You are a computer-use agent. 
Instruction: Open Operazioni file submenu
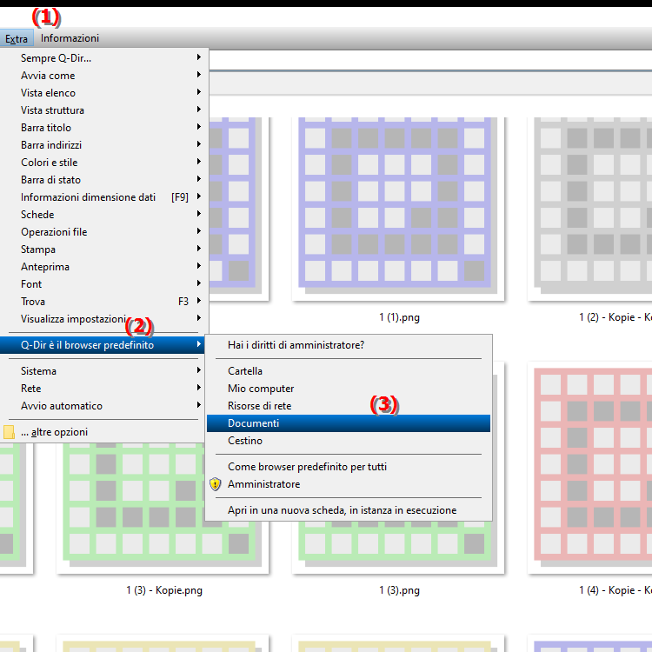[103, 232]
